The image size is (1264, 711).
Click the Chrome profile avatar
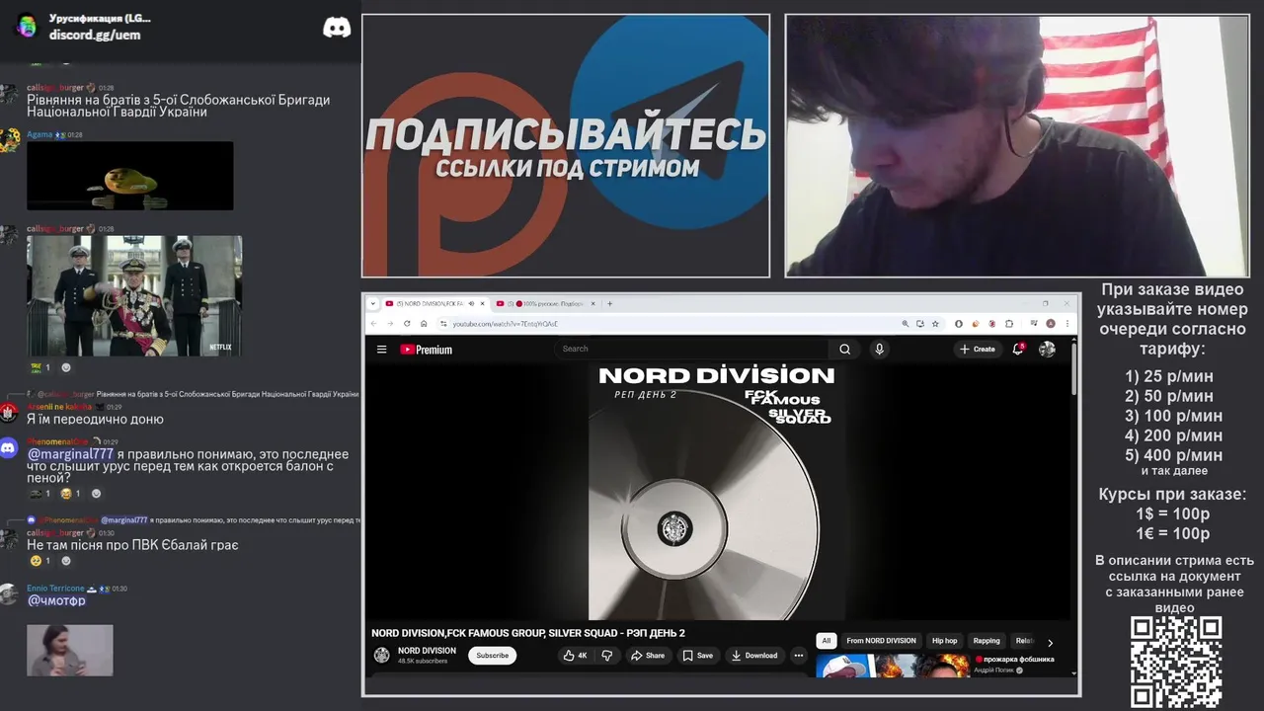[x=1051, y=323]
